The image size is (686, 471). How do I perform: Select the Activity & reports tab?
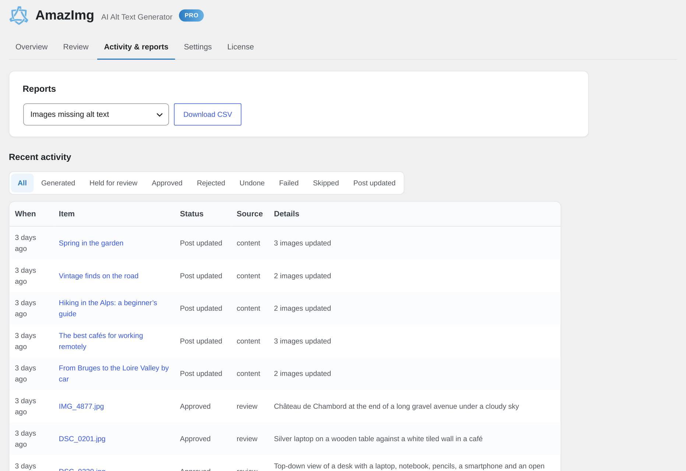[136, 47]
